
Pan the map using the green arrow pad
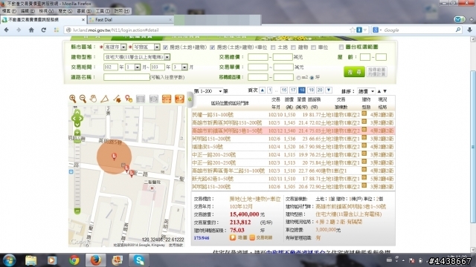point(77,118)
